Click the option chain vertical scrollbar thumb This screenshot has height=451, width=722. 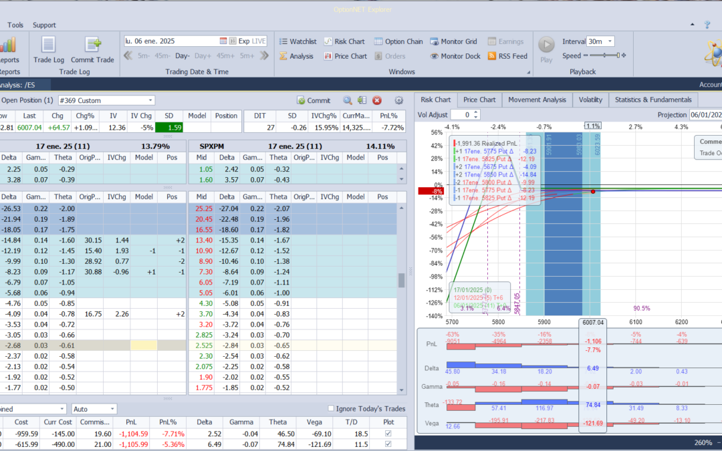click(x=401, y=280)
